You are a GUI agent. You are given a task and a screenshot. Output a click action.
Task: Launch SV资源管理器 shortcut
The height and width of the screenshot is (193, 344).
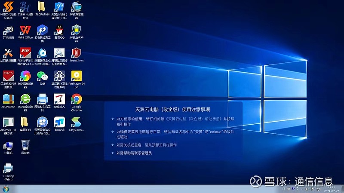pyautogui.click(x=77, y=10)
